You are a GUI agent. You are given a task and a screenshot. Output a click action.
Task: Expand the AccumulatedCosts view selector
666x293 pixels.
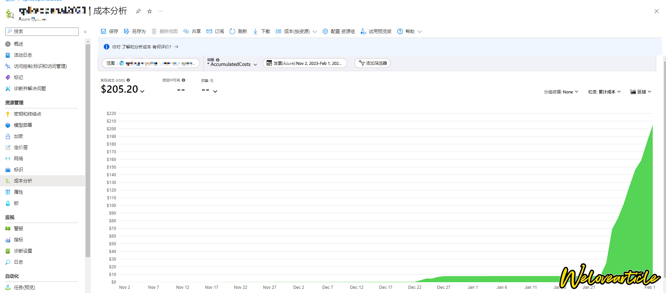(x=232, y=64)
